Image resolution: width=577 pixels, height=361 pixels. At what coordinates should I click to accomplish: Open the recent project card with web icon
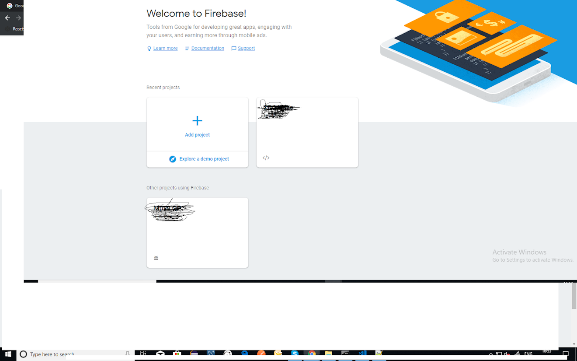point(307,132)
